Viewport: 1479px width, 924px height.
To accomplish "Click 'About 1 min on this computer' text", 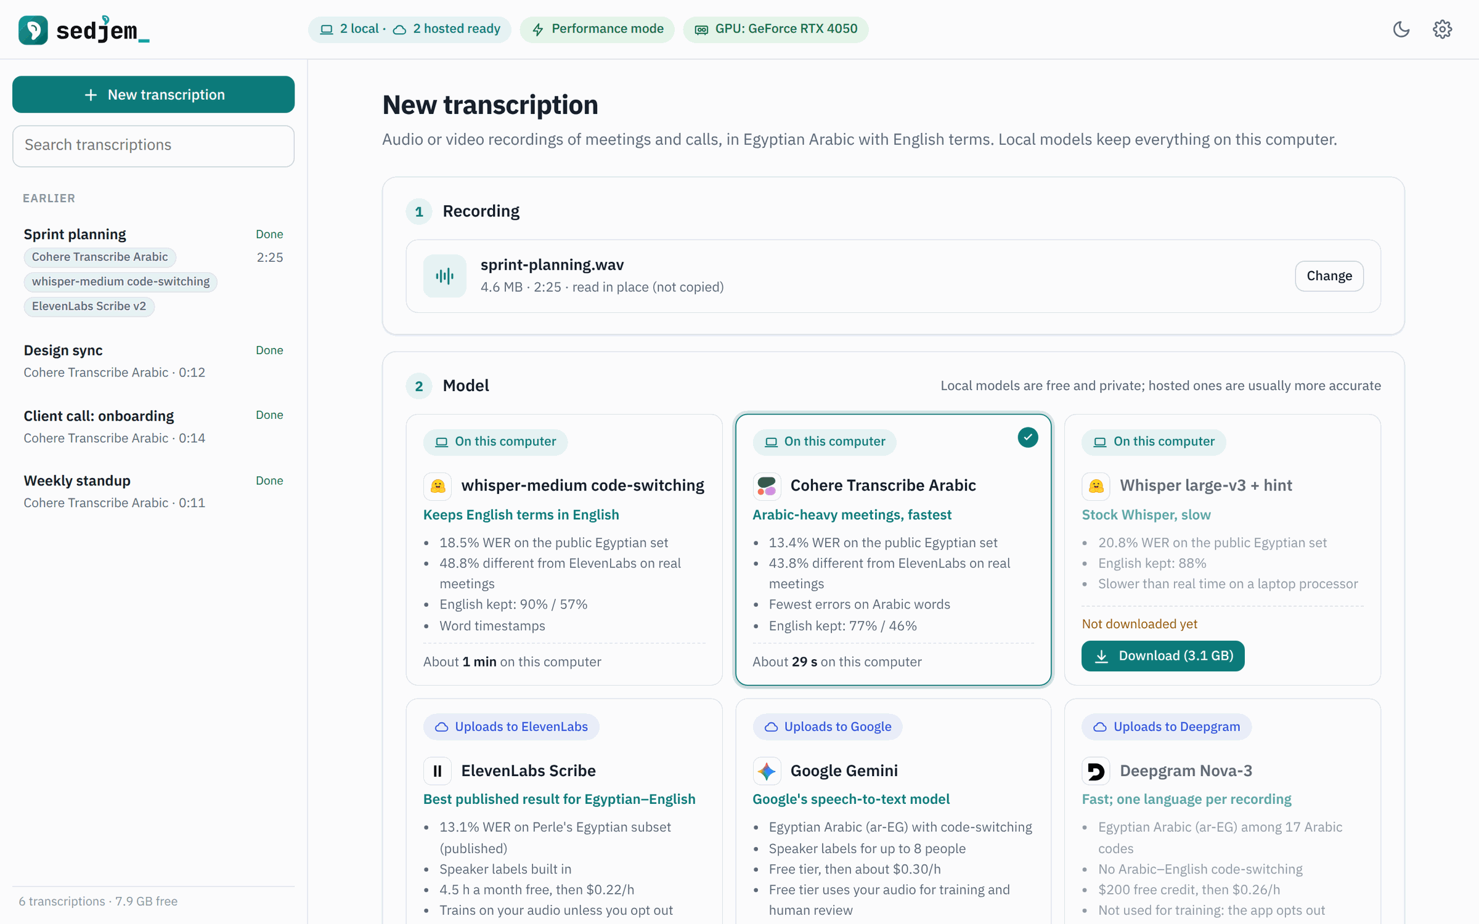I will (x=512, y=662).
